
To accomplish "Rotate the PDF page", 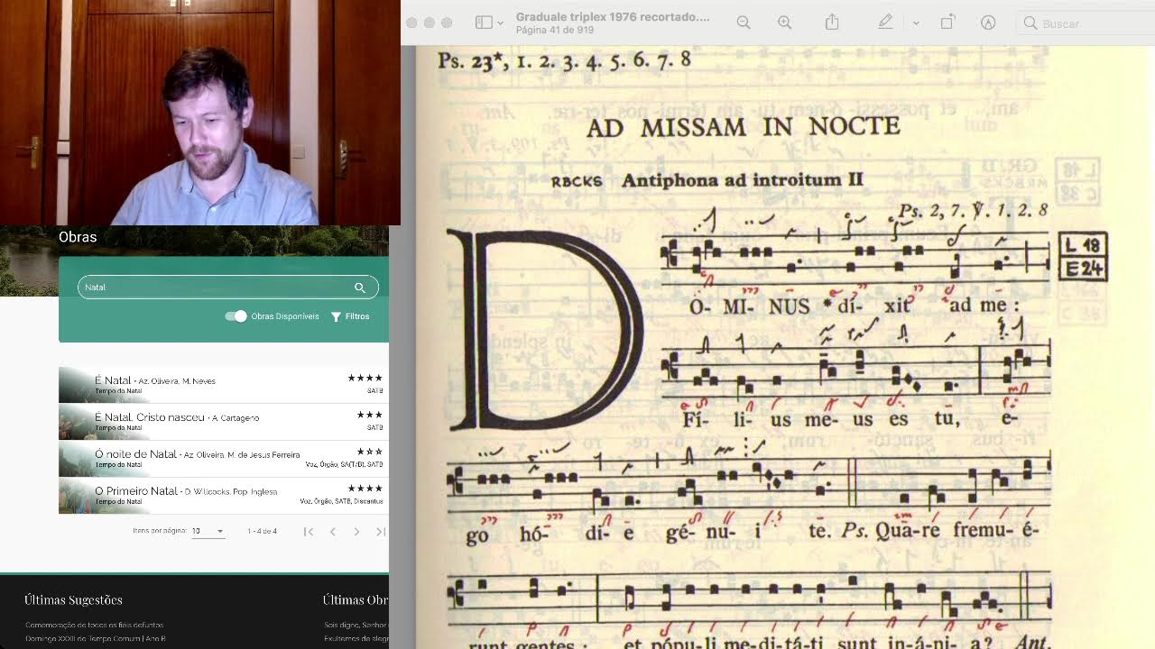I will tap(947, 23).
